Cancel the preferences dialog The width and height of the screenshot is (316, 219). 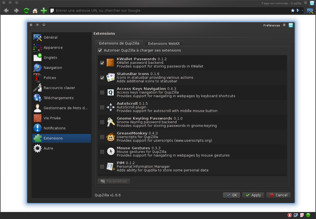pos(278,195)
